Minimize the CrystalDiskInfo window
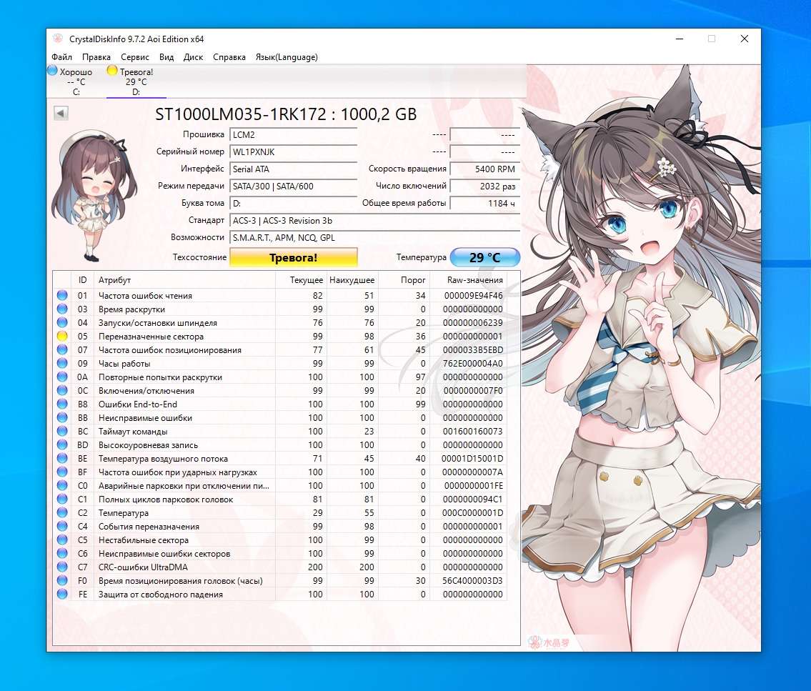 click(x=680, y=39)
